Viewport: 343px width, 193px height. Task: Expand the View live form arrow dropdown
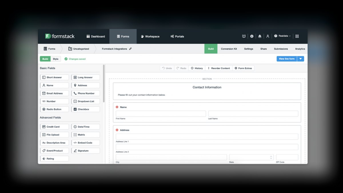point(300,59)
